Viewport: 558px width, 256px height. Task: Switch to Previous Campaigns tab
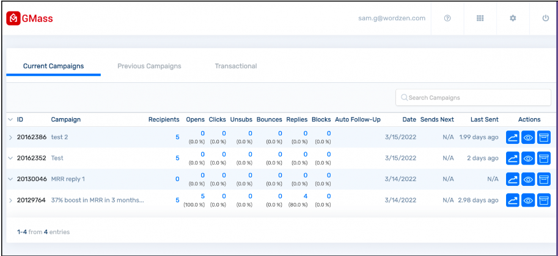tap(149, 66)
